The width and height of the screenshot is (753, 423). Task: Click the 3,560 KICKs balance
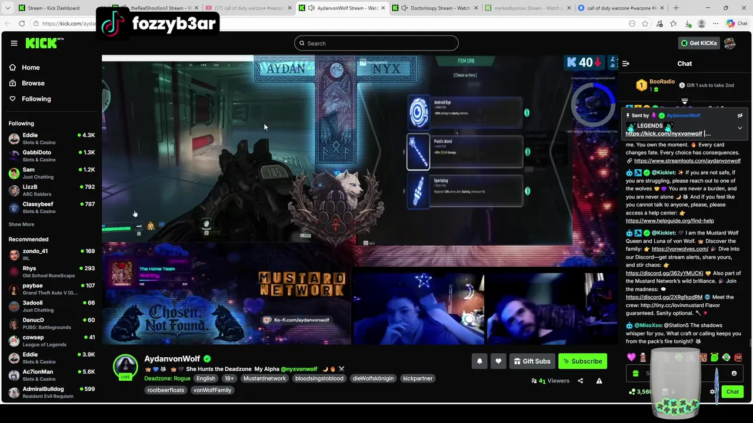[640, 392]
